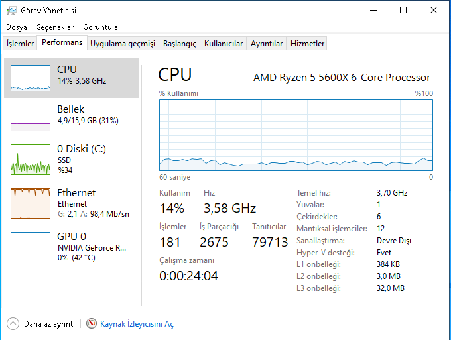
Task: Select the CPU mini graph thumbnail
Action: (x=31, y=78)
